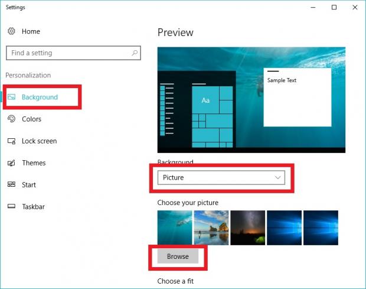366x289 pixels.
Task: Open Start settings via its tiles icon
Action: click(11, 185)
